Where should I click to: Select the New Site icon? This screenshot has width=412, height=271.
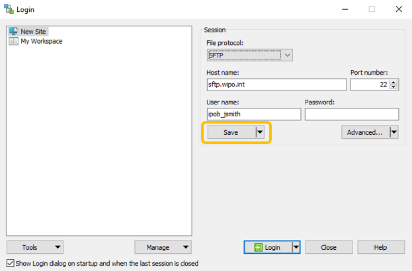point(14,31)
